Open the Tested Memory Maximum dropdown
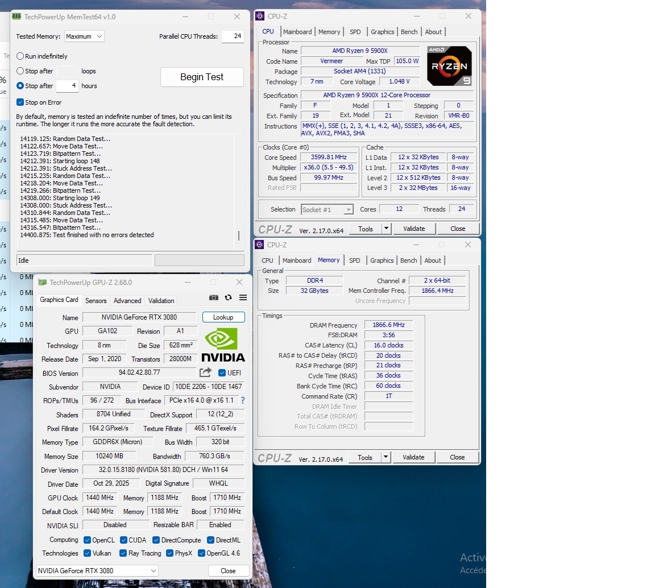This screenshot has width=655, height=588. 84,36
